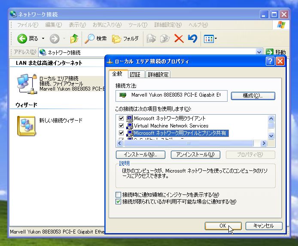Click the network adapter card icon by Marvell Yukon

pos(123,95)
